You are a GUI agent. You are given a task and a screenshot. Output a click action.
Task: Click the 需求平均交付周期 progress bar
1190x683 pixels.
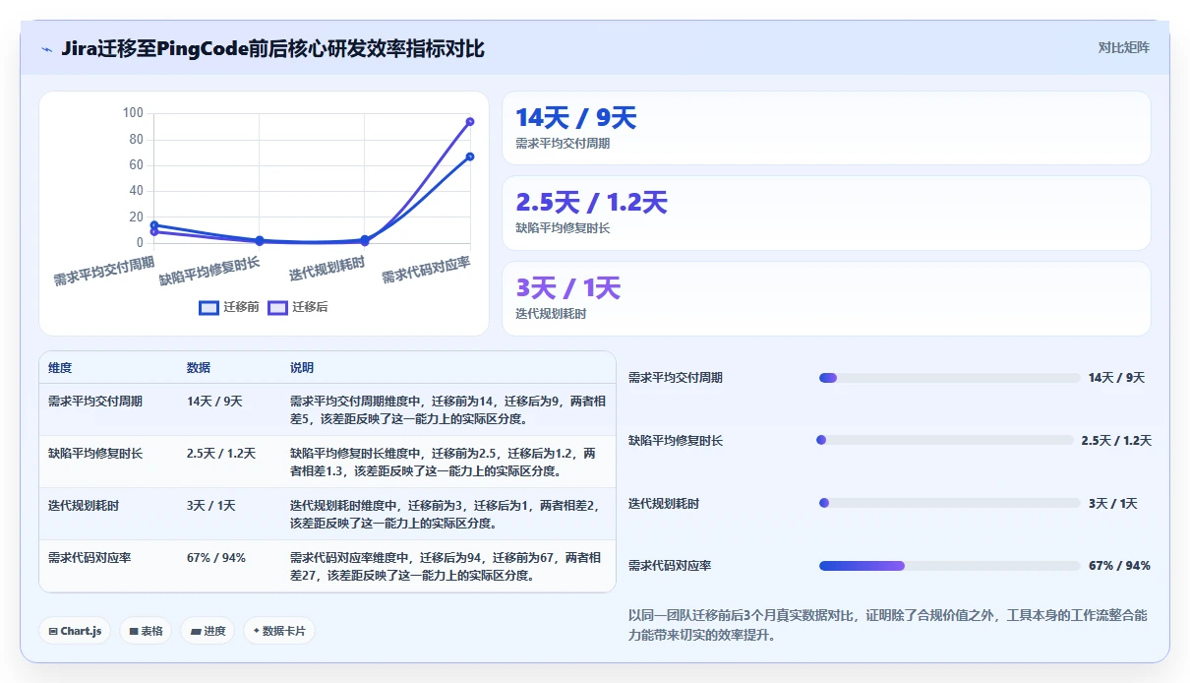coord(950,378)
